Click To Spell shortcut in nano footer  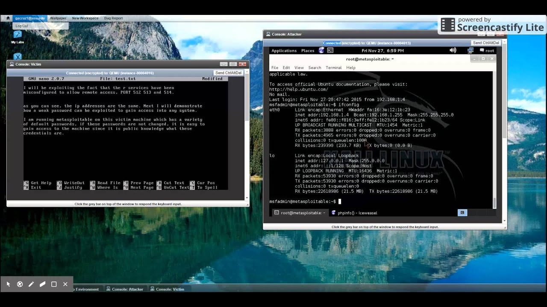[204, 188]
